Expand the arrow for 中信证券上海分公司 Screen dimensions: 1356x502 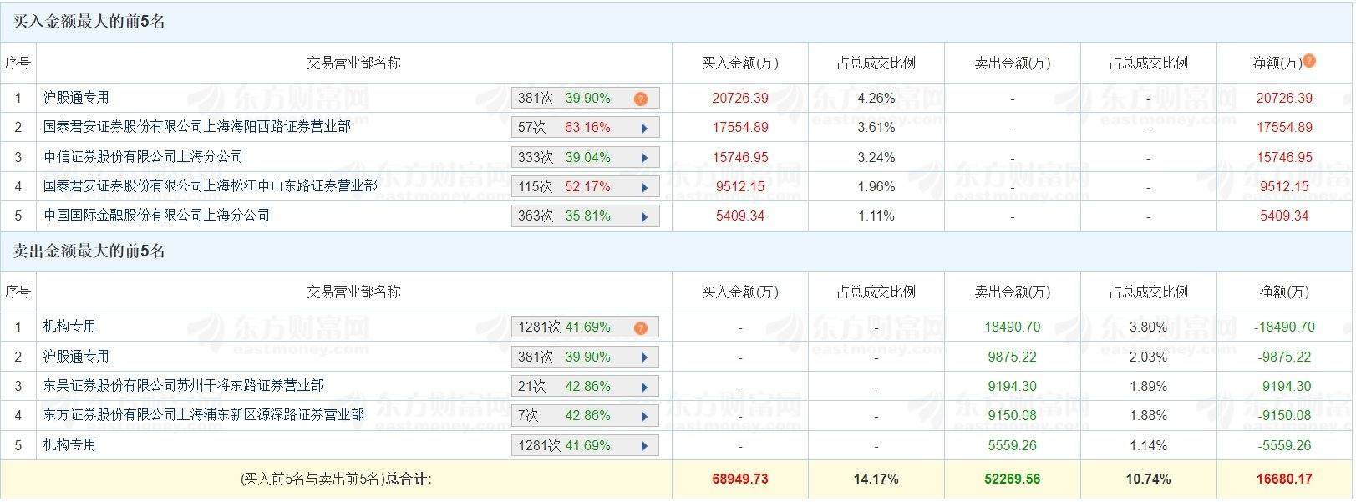point(644,158)
